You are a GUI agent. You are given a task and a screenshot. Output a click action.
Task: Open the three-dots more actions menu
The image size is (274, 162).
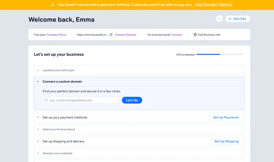pyautogui.click(x=219, y=19)
